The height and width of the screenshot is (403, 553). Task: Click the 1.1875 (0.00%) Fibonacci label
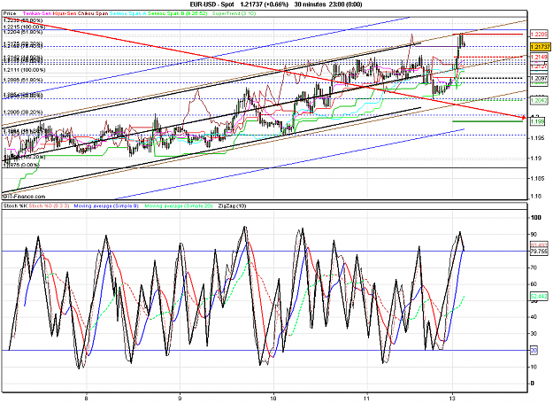(x=21, y=165)
